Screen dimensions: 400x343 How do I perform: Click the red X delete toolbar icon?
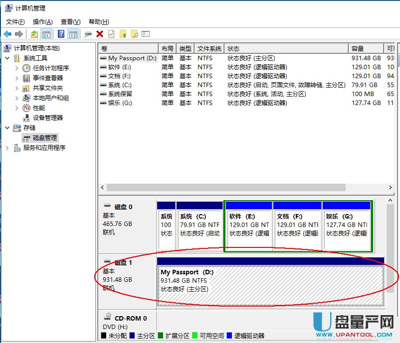click(x=100, y=34)
